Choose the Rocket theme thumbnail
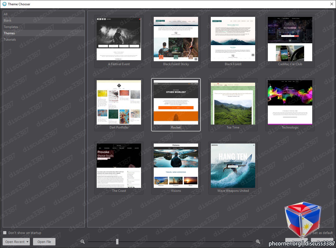The height and width of the screenshot is (248, 336). (x=176, y=102)
